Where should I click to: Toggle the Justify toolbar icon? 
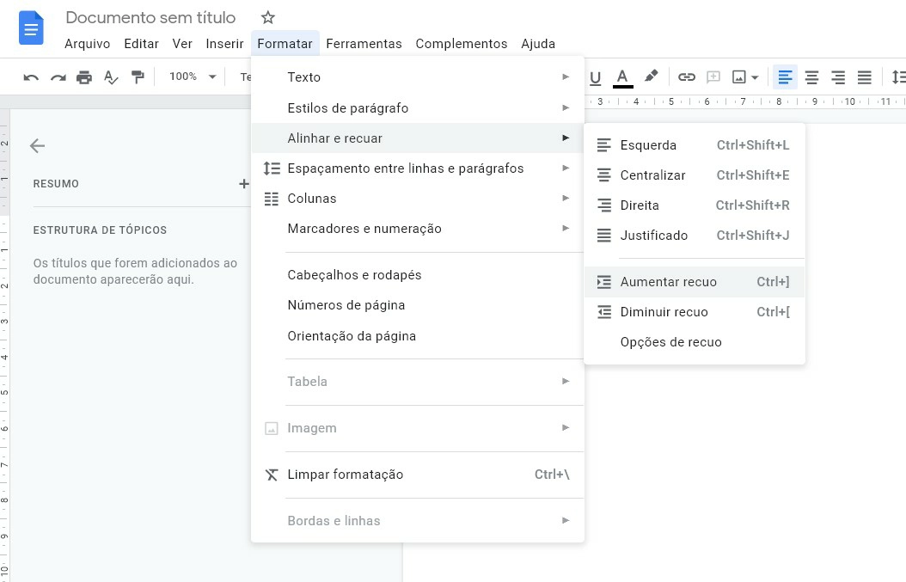pyautogui.click(x=865, y=77)
